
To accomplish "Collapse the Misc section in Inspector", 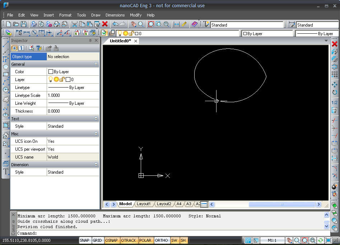I will [96, 134].
